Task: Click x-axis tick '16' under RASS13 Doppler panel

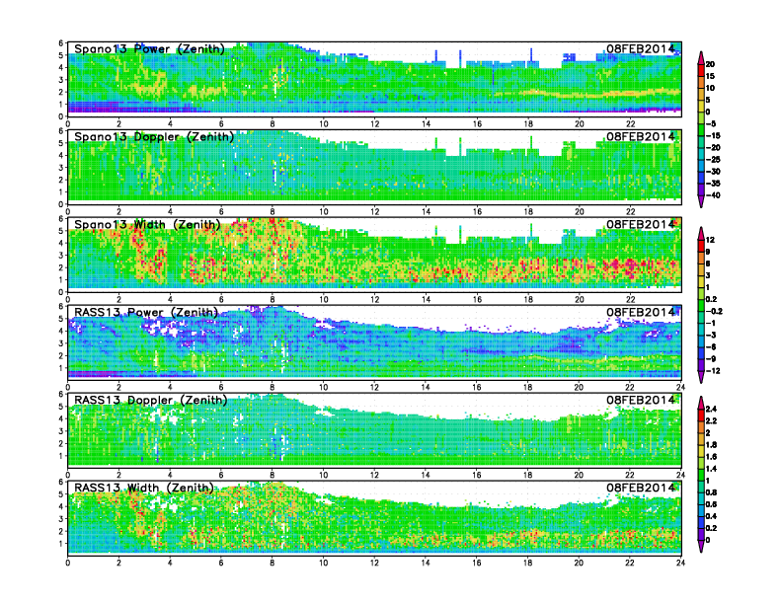Action: point(477,475)
